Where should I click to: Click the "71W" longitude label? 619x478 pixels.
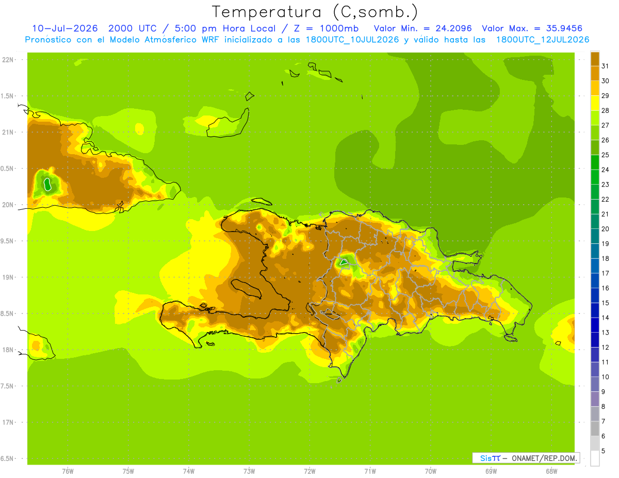tap(370, 471)
